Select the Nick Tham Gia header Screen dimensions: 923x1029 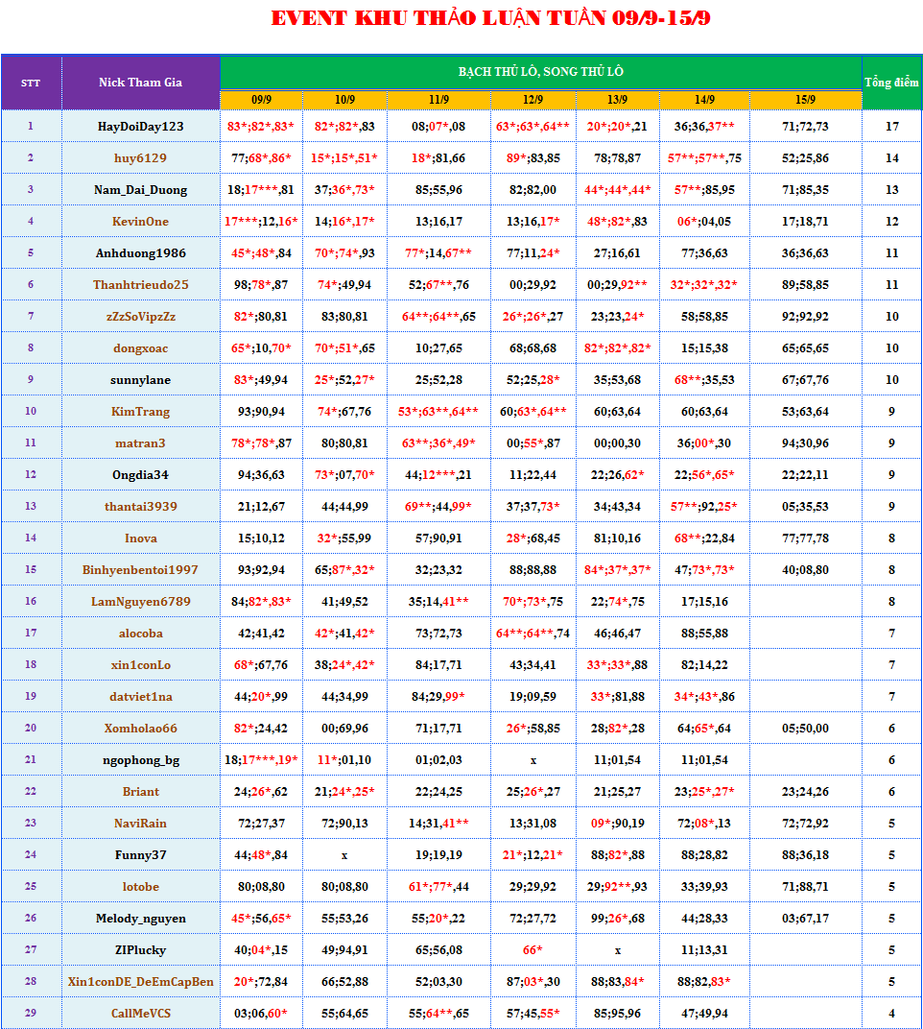[140, 83]
